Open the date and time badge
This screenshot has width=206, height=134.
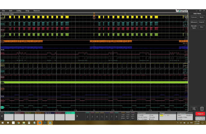[200, 118]
